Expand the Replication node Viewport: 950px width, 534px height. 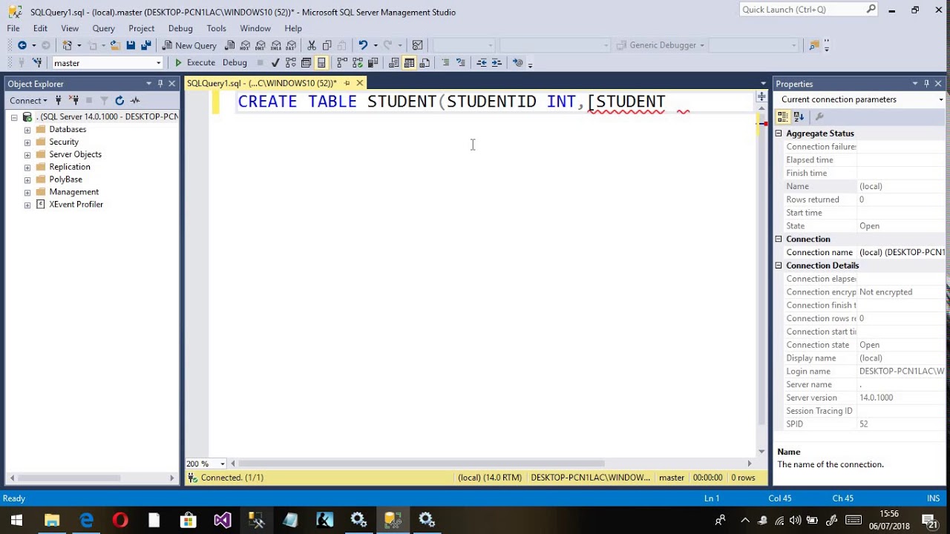pos(27,168)
